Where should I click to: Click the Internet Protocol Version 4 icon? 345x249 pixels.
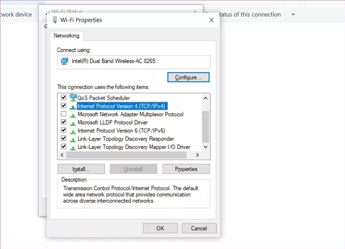(x=73, y=107)
